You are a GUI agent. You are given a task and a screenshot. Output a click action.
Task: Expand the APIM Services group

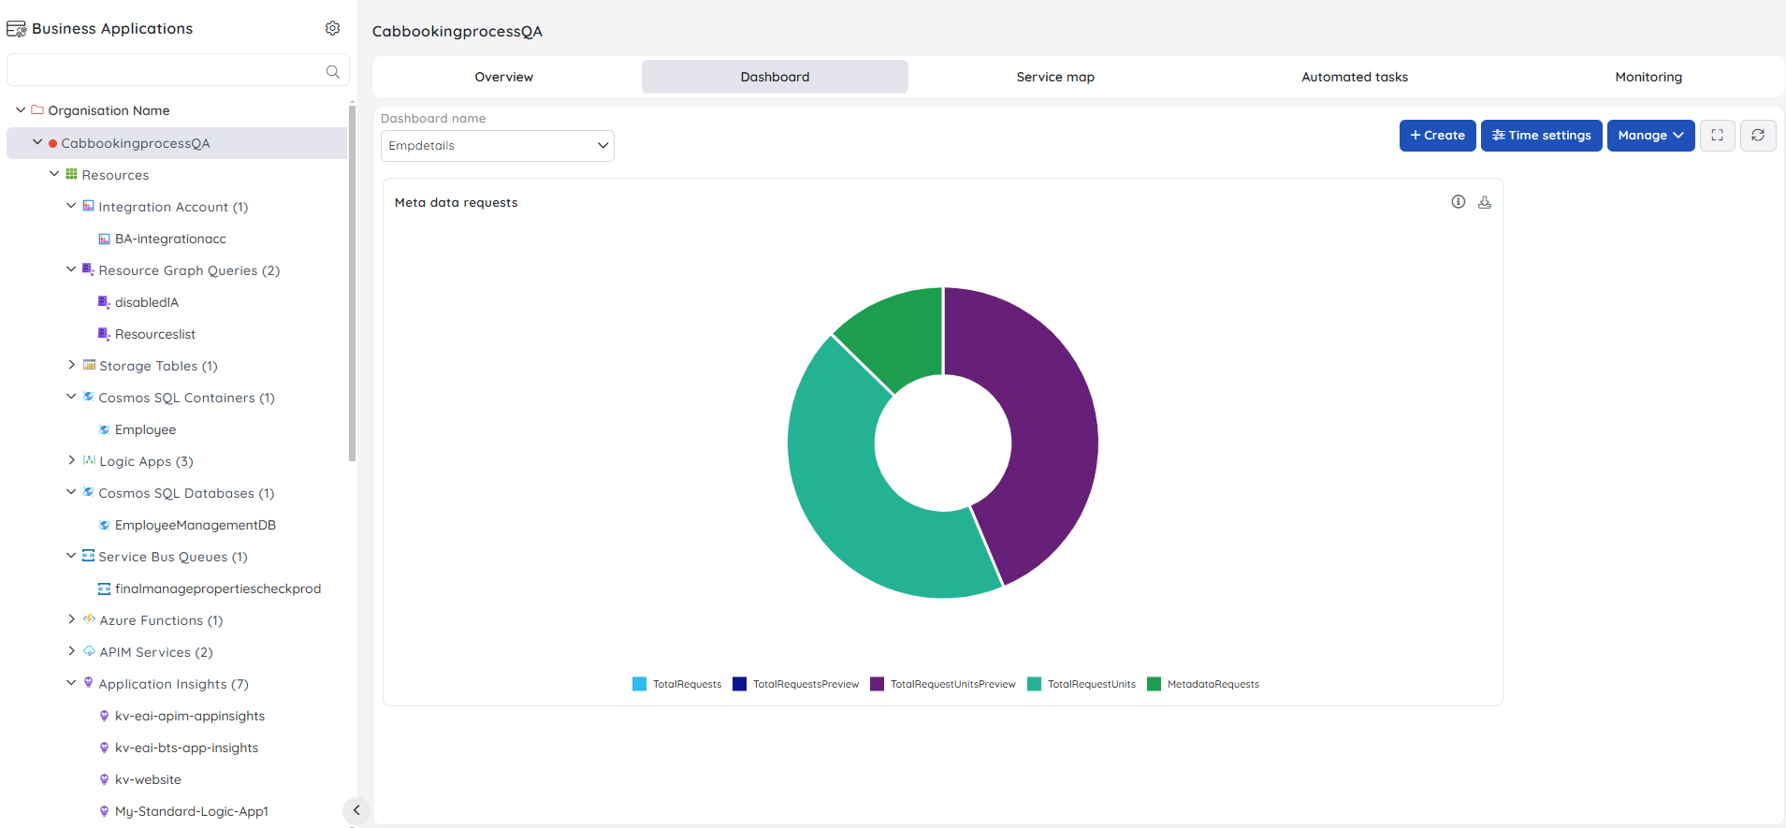coord(71,651)
